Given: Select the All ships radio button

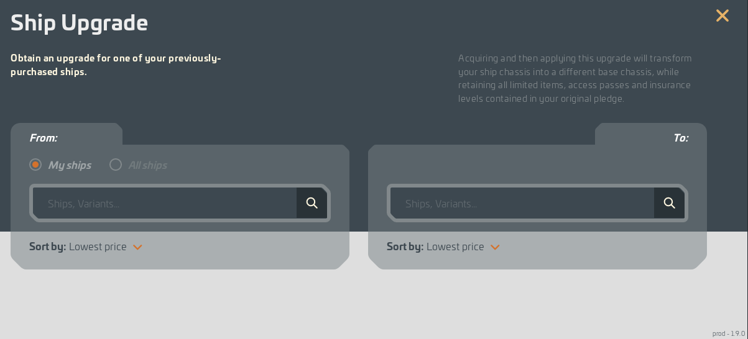Looking at the screenshot, I should (116, 165).
